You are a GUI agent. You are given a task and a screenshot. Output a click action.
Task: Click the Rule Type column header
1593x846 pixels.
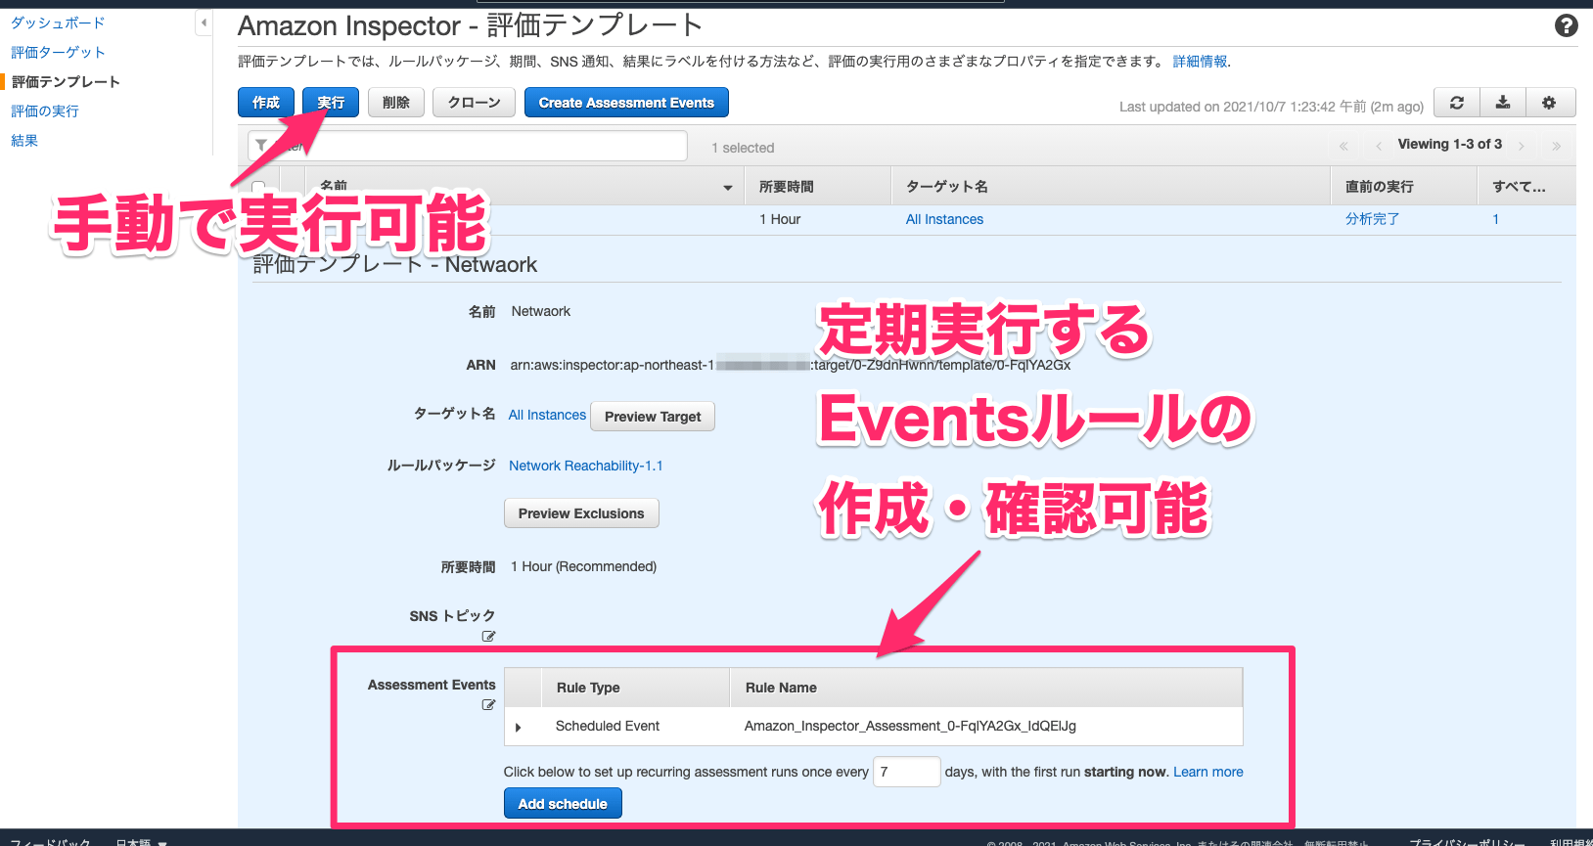click(636, 688)
